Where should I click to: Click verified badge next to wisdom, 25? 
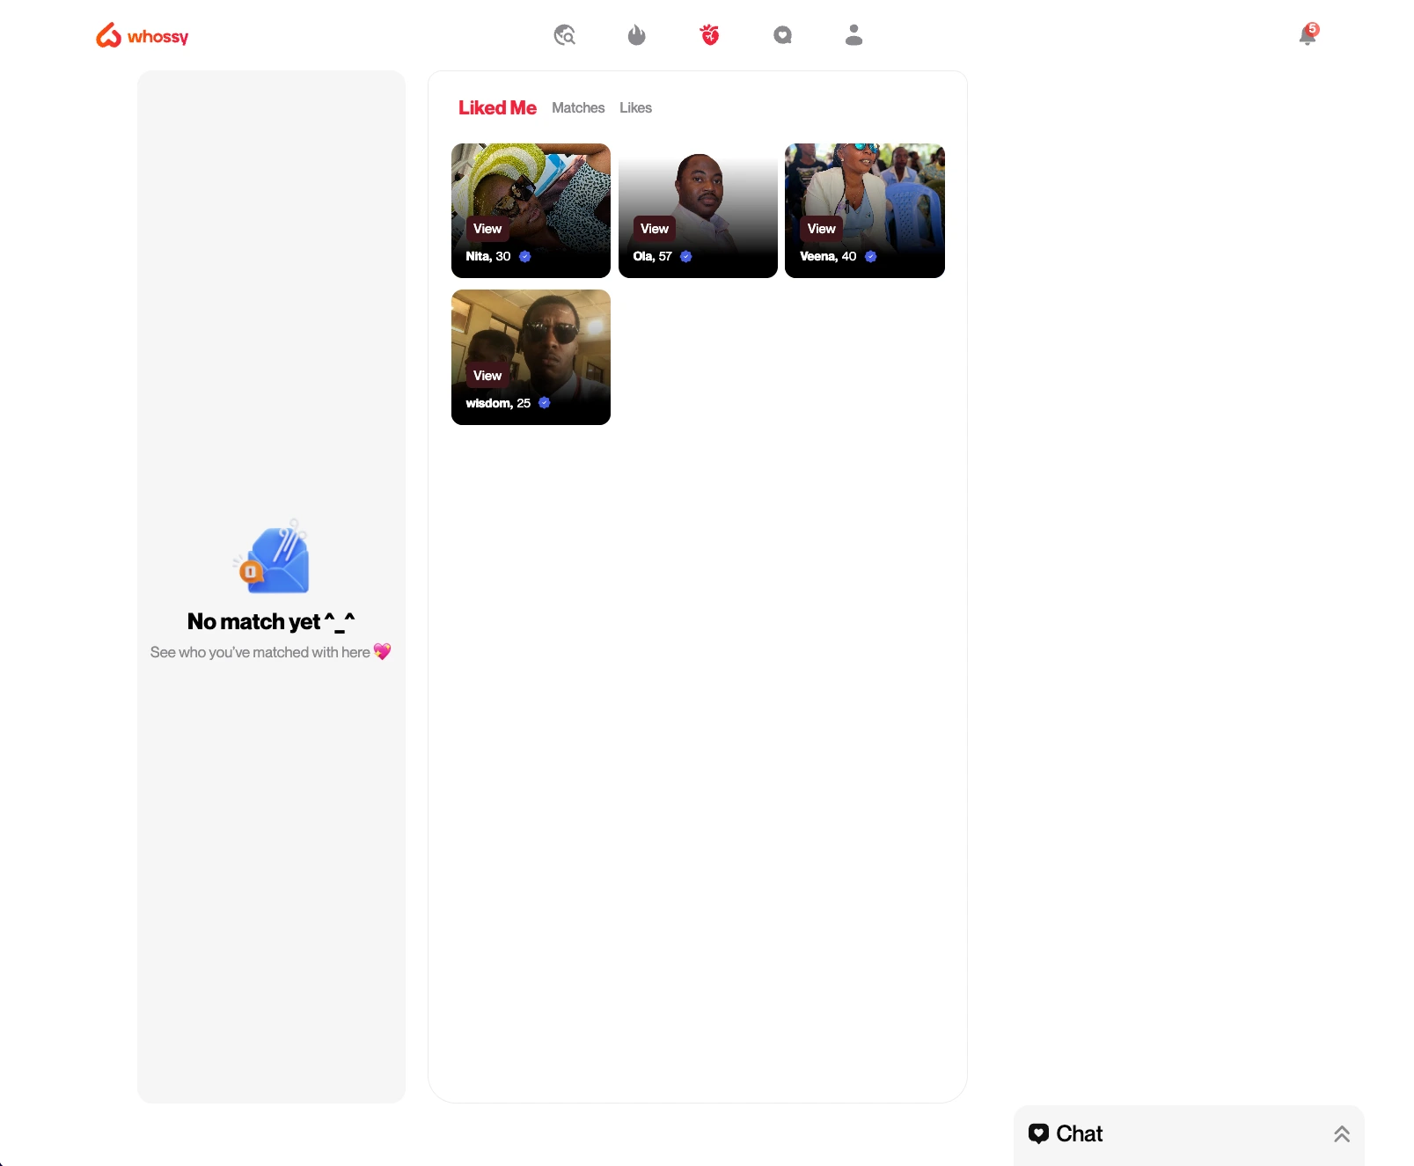pos(545,403)
